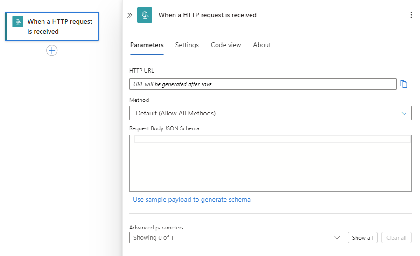
Task: Expand the Method dropdown
Action: tap(270, 113)
